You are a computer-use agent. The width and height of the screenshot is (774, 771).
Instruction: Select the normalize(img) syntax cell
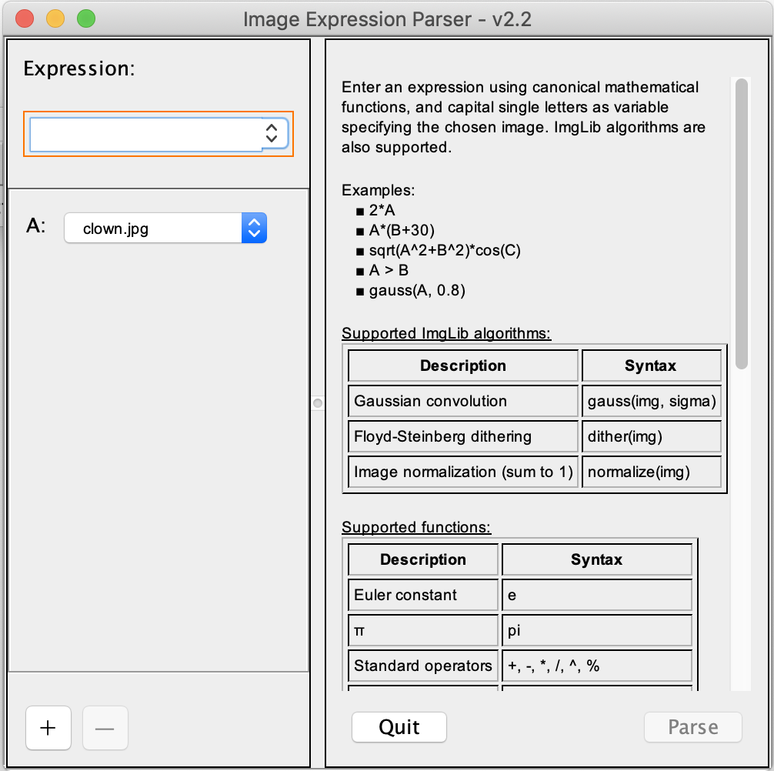click(651, 472)
